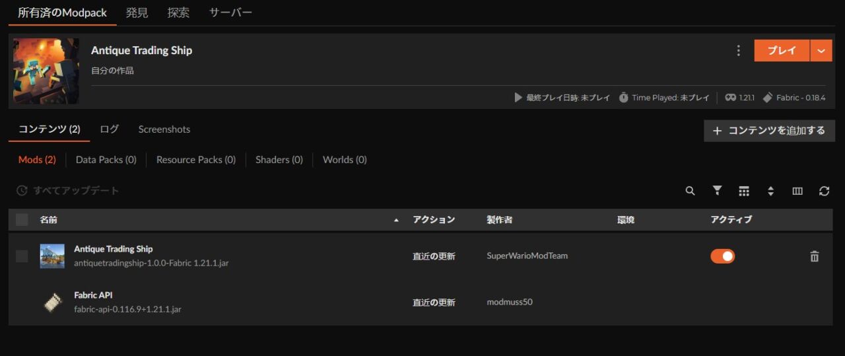Click the modmuss50 author name
This screenshot has width=845, height=356.
tap(510, 303)
